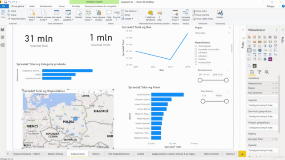Screen dimensions: 285x160
Task: Create Nowa szybka miara
Action: 203,19
